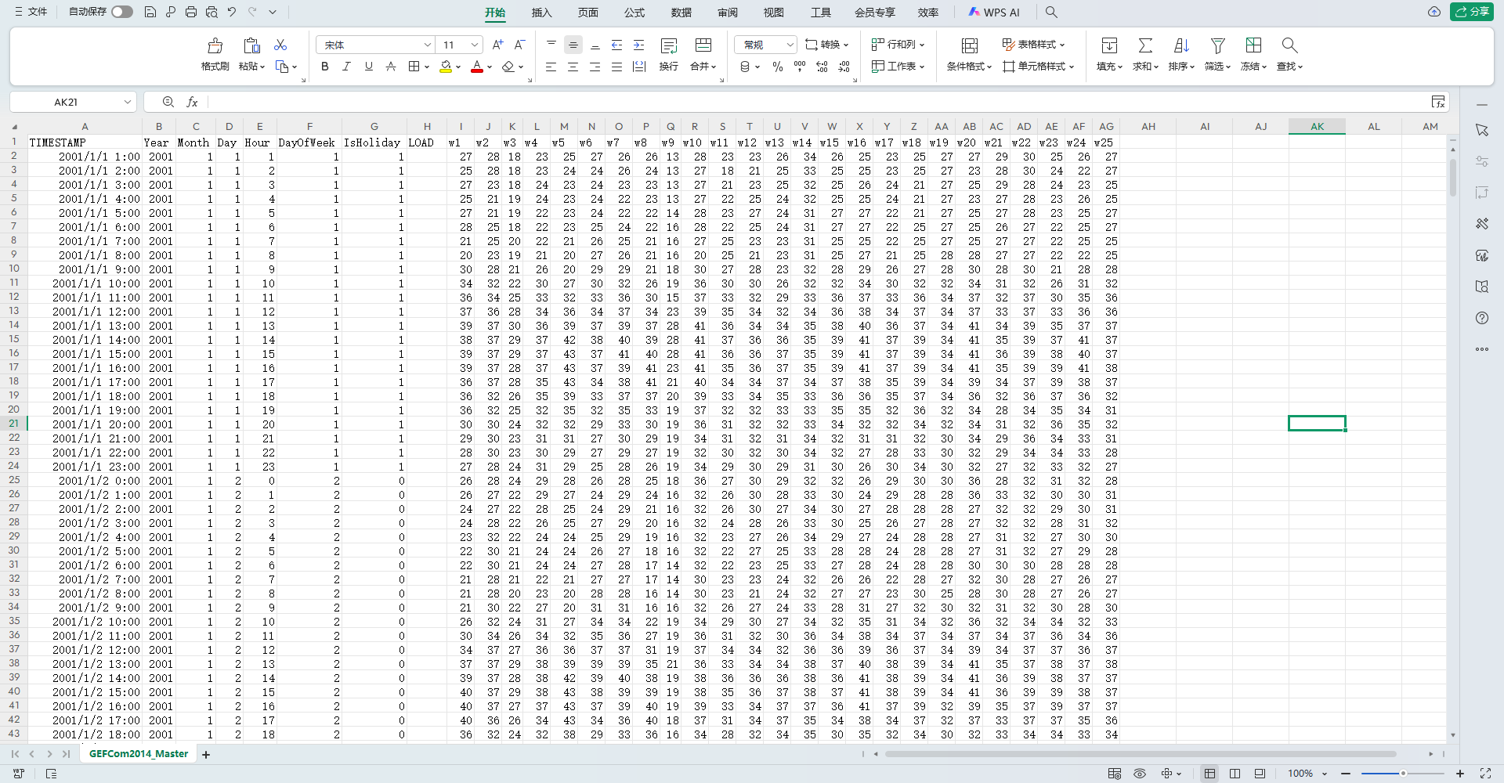Viewport: 1504px width, 783px height.
Task: Open the 文件 file menu
Action: (x=31, y=12)
